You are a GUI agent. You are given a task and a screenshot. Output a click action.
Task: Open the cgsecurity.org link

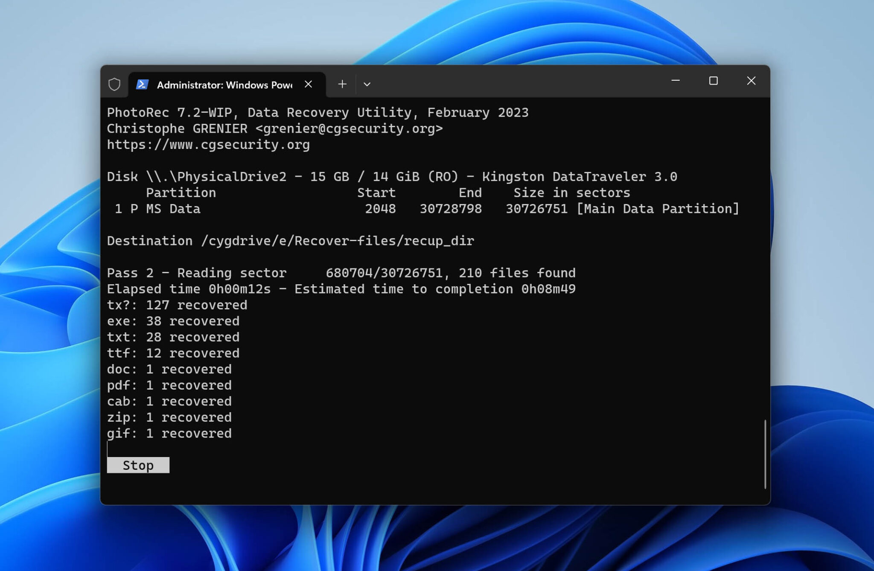[x=209, y=145]
